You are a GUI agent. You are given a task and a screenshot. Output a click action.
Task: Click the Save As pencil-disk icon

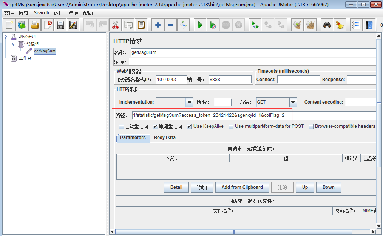point(73,25)
